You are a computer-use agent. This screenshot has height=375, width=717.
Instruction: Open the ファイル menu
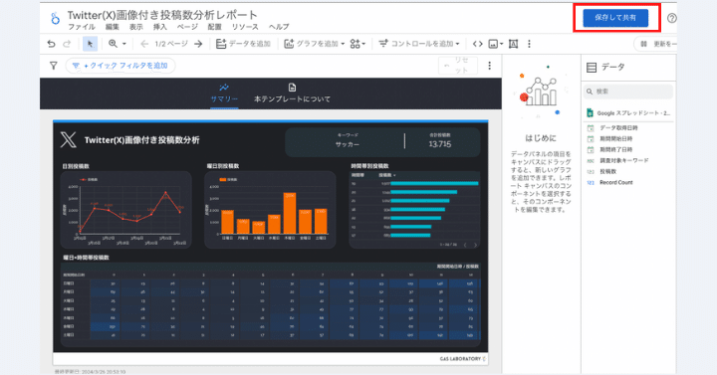coord(82,27)
